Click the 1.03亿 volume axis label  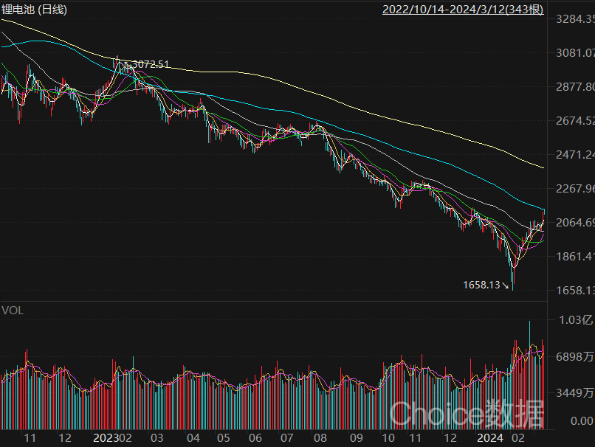point(576,320)
